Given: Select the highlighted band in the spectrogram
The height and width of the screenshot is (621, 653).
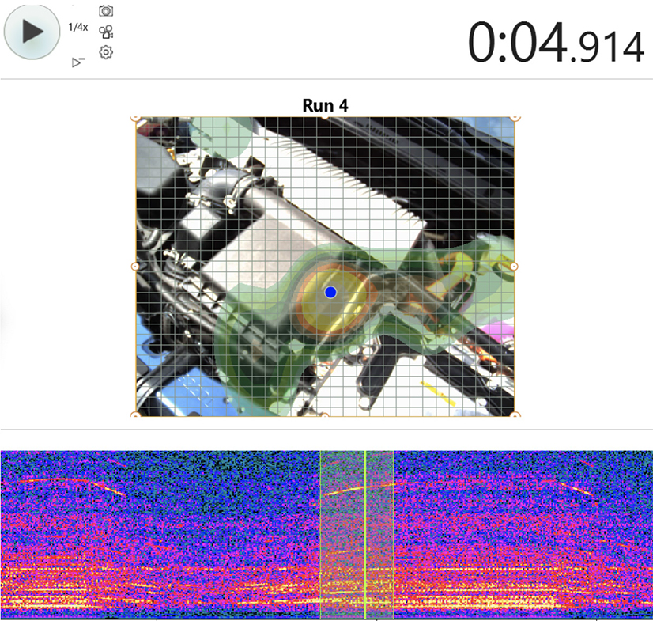Looking at the screenshot, I should 356,530.
